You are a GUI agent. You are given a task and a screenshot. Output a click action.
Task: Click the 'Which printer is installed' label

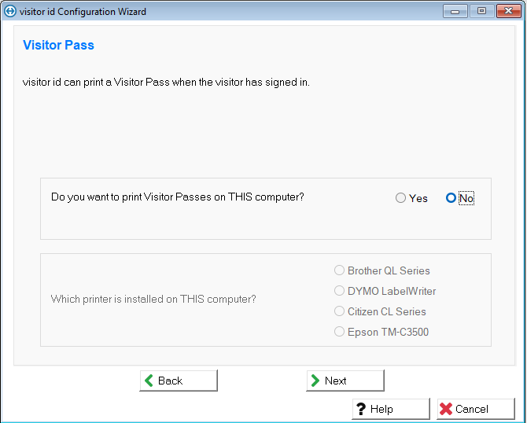click(x=153, y=299)
